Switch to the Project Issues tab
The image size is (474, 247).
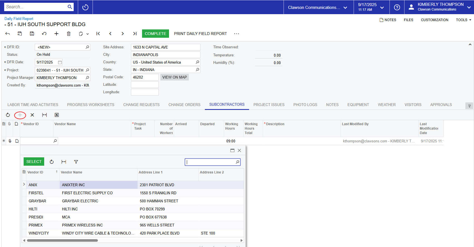(269, 105)
